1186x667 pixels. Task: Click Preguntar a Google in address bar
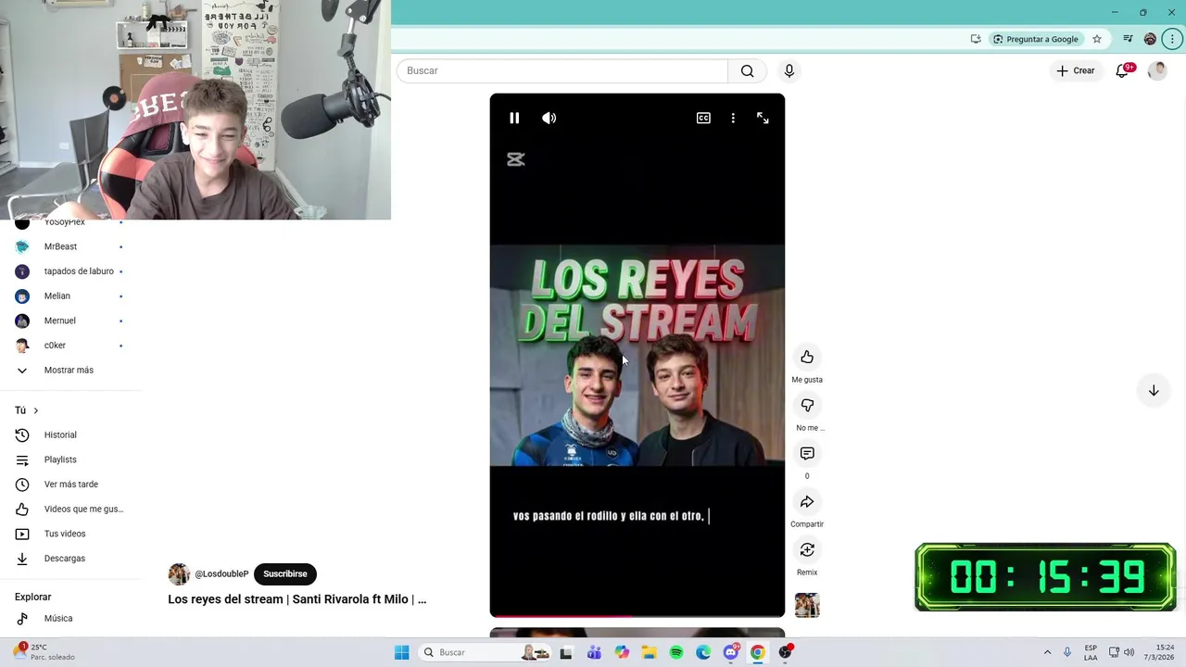click(x=1036, y=39)
